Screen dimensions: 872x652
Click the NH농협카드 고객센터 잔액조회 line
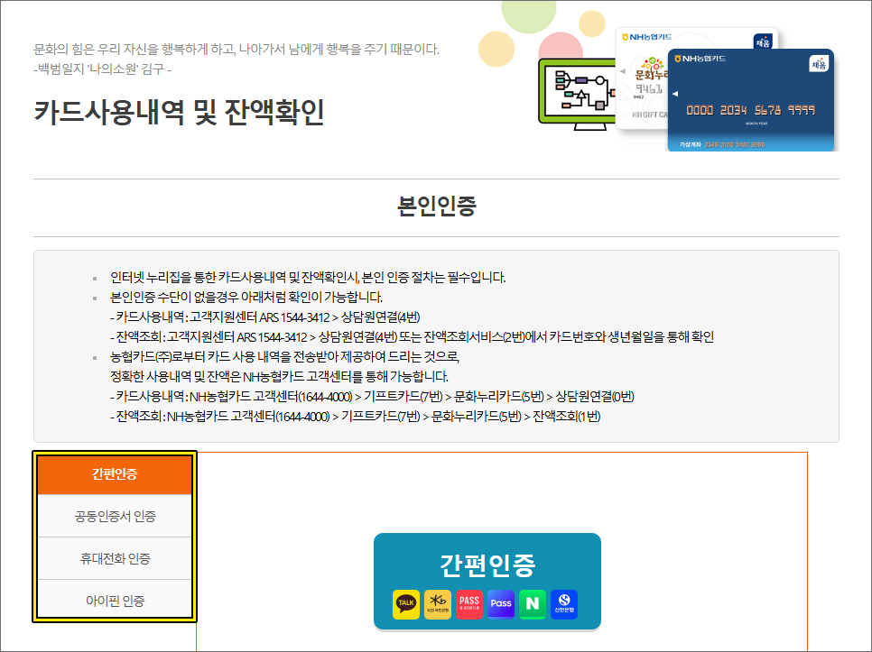[356, 416]
